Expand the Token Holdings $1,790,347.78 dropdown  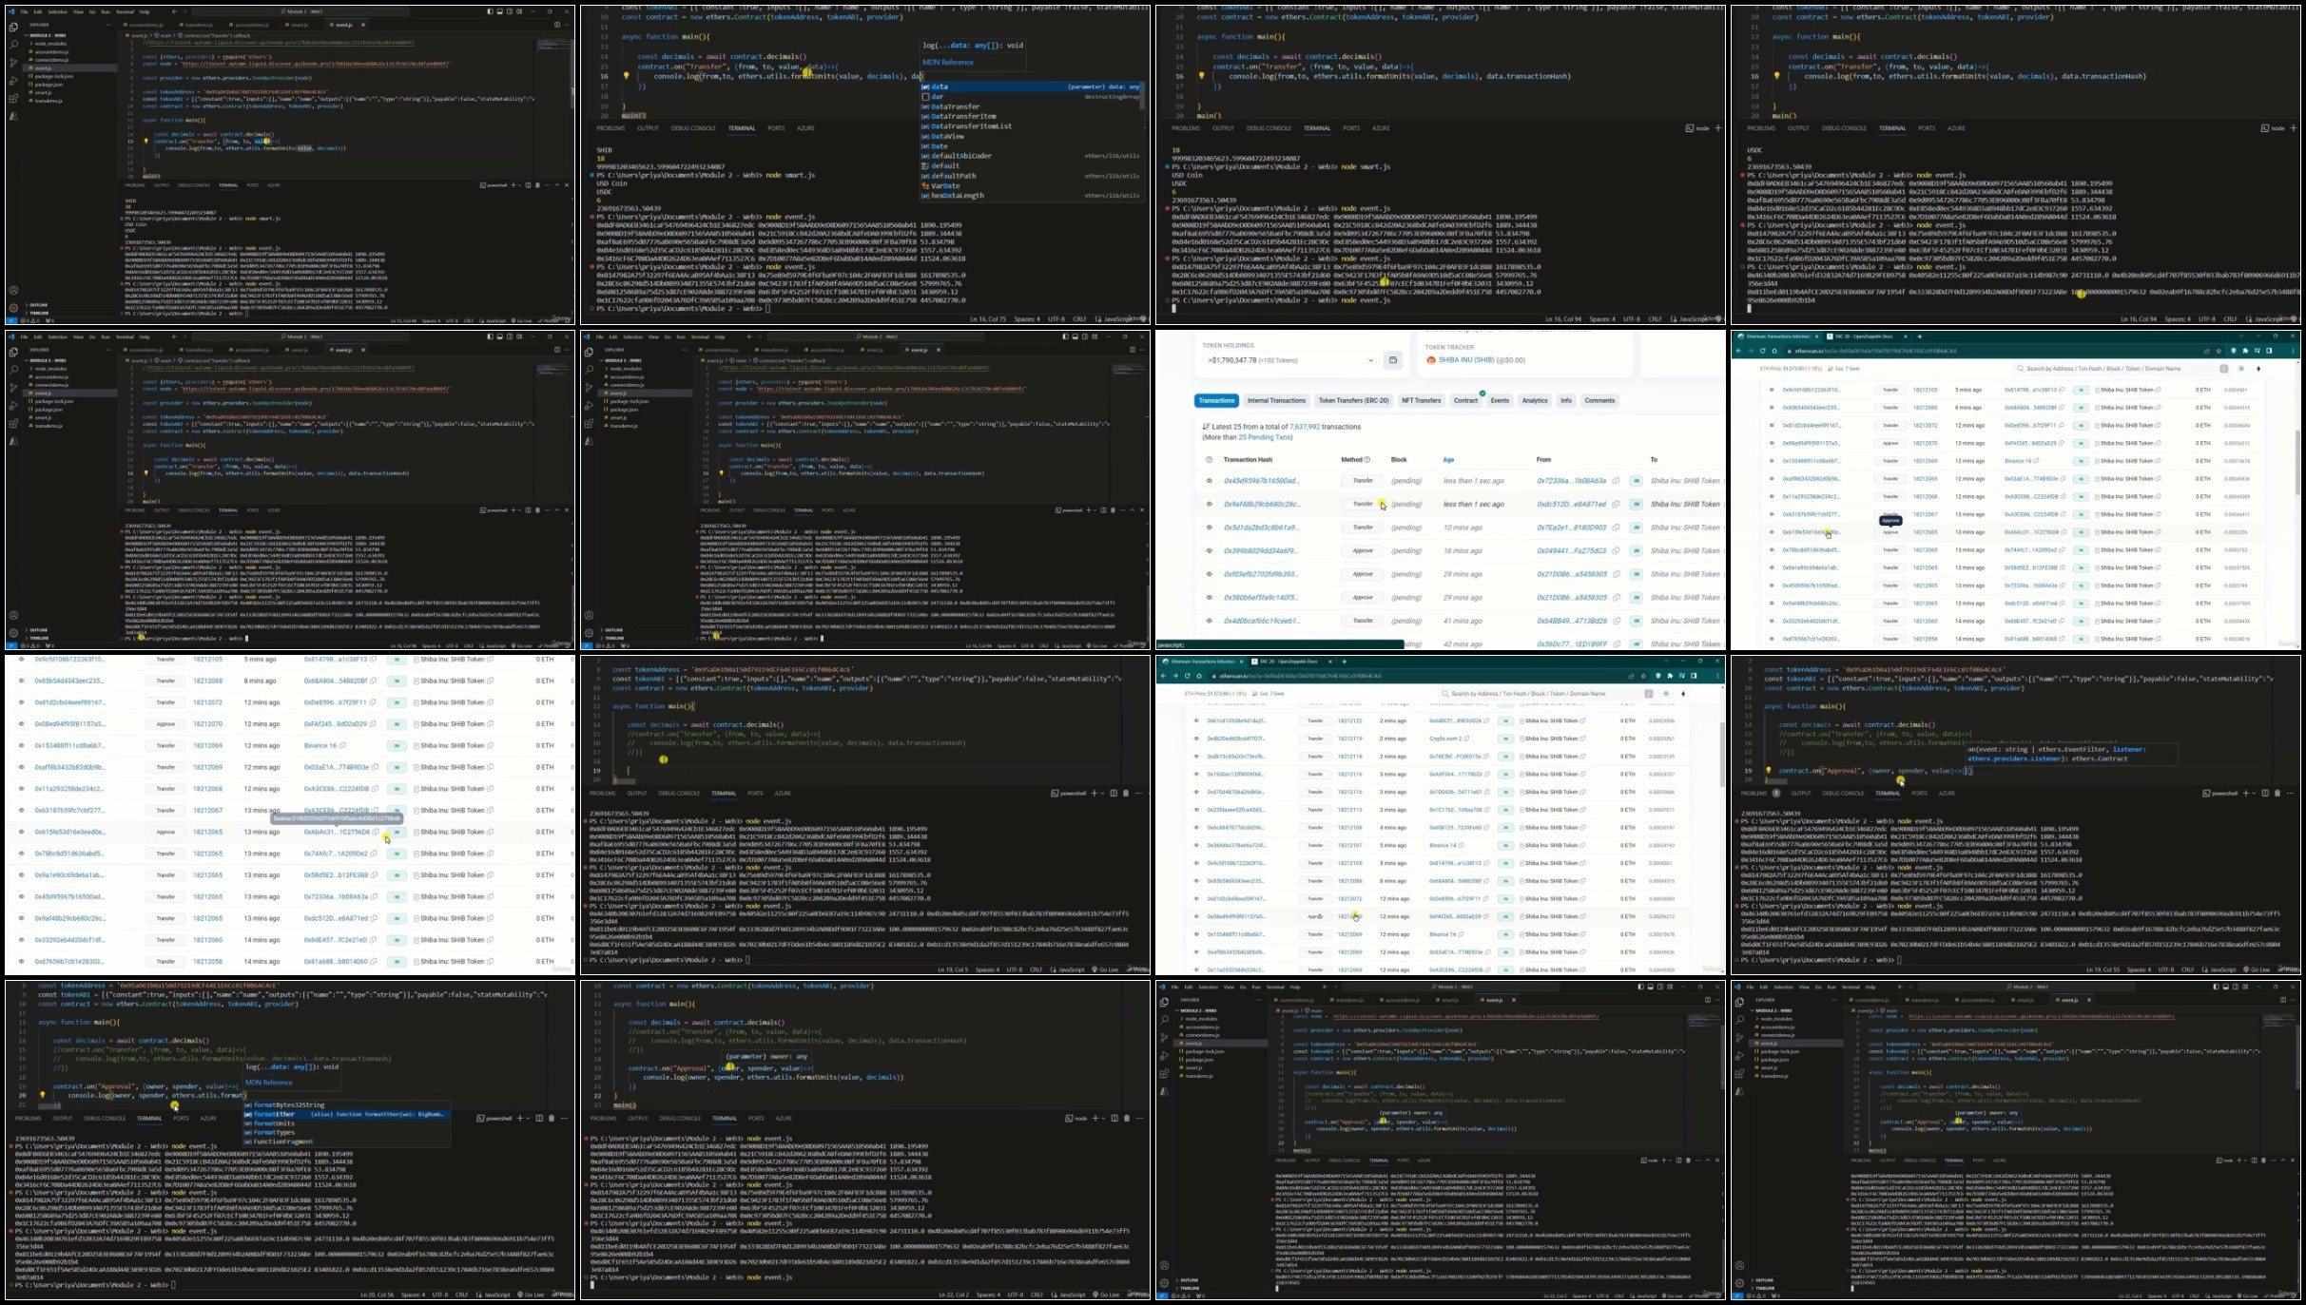pos(1290,360)
